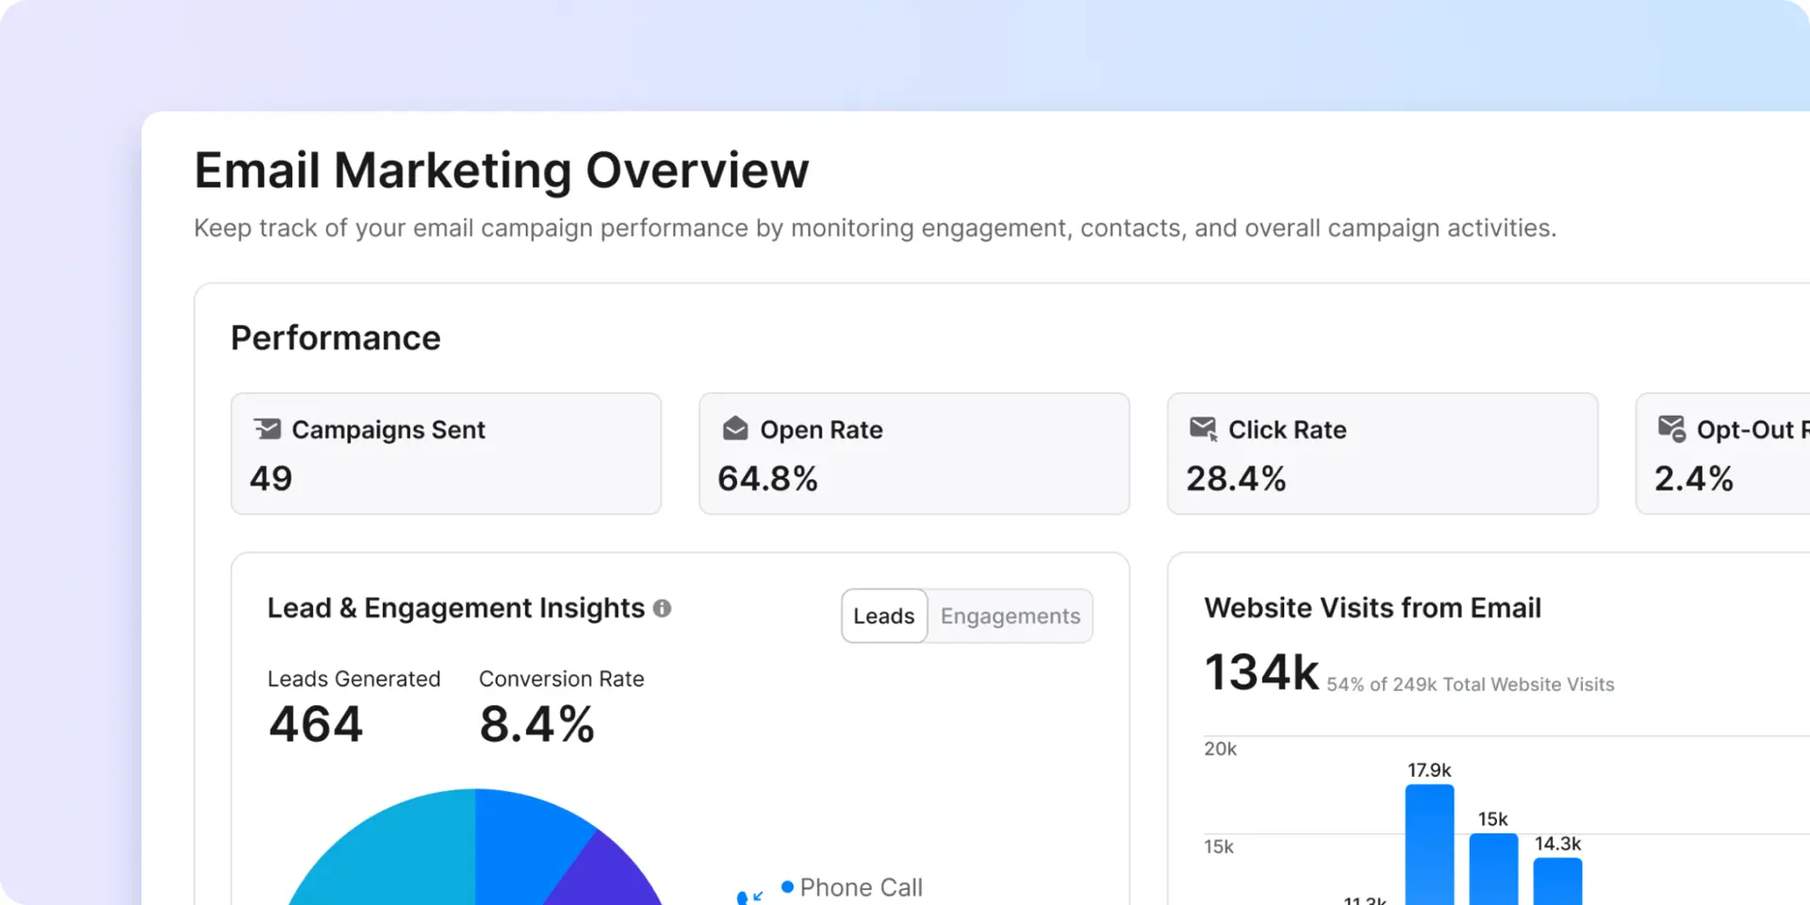Click the Open Rate opened-envelope icon
Screen dimensions: 1810x905
[x=735, y=429]
